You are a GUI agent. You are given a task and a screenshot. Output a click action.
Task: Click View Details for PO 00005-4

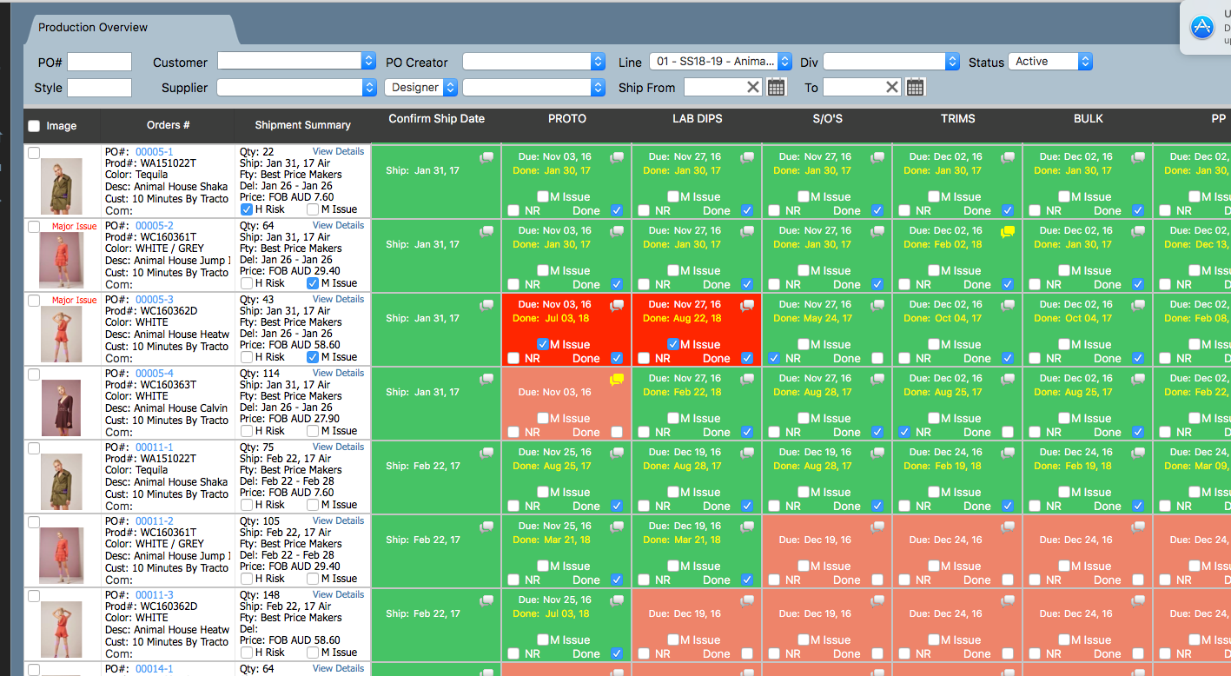click(x=339, y=373)
